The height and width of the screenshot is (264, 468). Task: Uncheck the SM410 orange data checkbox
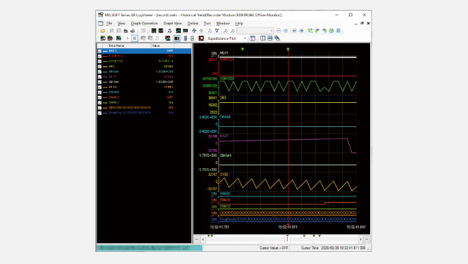coord(100,97)
